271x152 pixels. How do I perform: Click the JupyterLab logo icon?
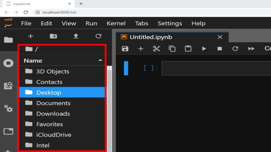coord(8,23)
